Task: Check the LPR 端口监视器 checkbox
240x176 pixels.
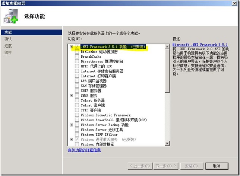Action: 77,81
